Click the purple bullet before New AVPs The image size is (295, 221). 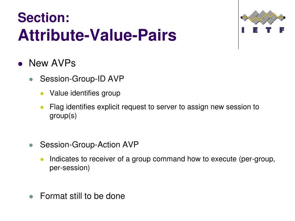tap(20, 64)
